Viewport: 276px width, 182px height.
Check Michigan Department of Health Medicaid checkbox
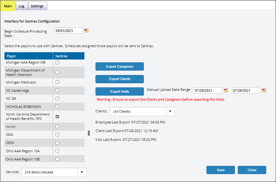point(58,72)
